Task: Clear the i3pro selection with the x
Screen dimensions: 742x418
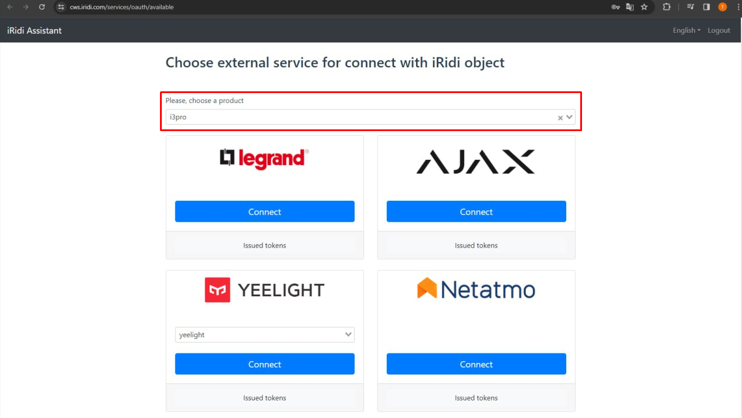Action: 559,117
